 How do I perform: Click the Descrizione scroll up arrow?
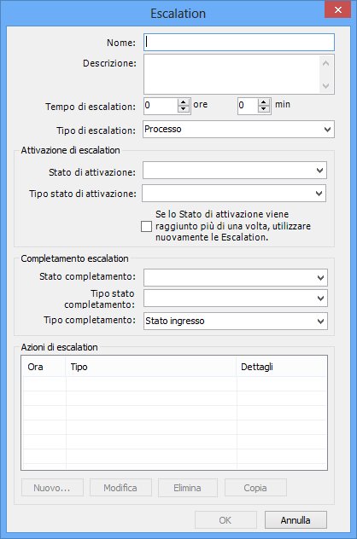326,63
